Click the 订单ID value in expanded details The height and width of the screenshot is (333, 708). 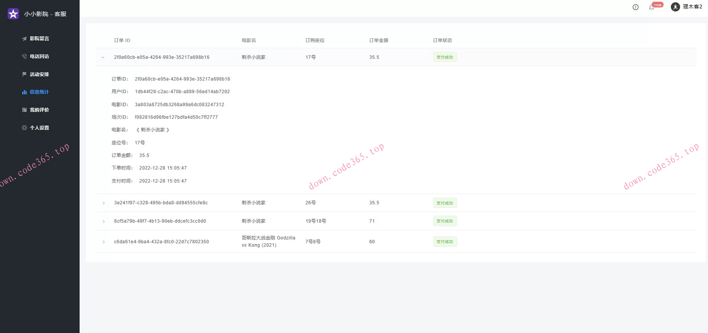click(182, 79)
